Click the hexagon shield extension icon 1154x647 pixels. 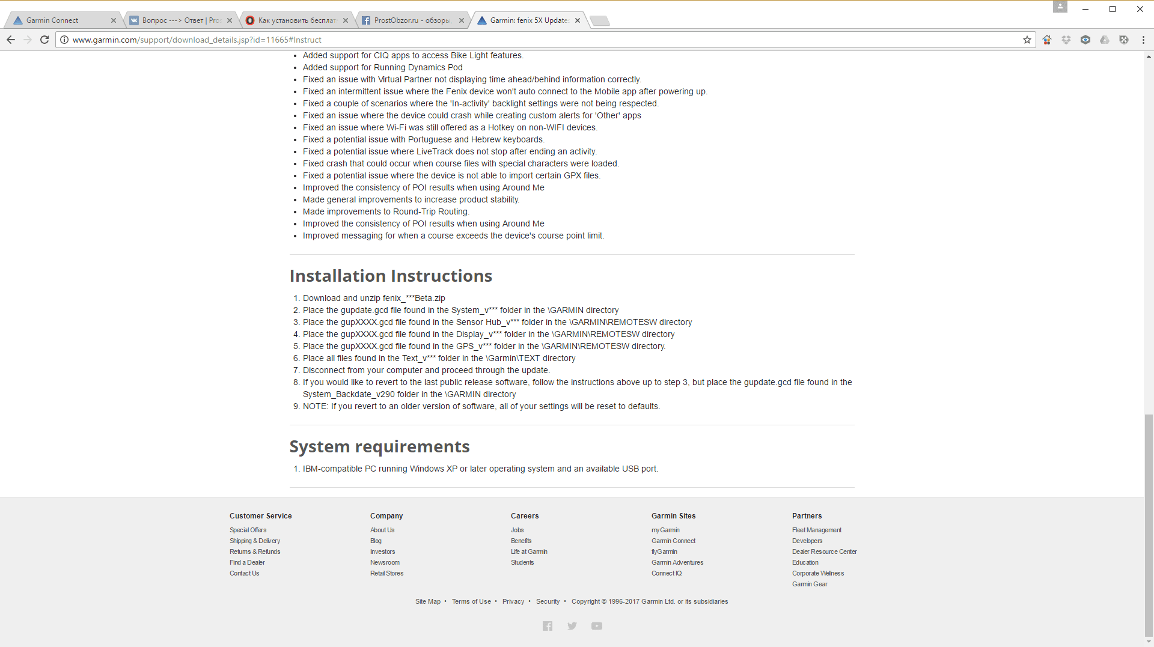(x=1085, y=40)
